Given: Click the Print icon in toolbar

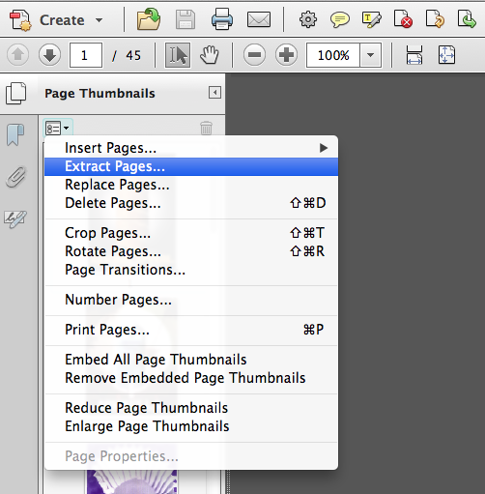Looking at the screenshot, I should tap(222, 20).
